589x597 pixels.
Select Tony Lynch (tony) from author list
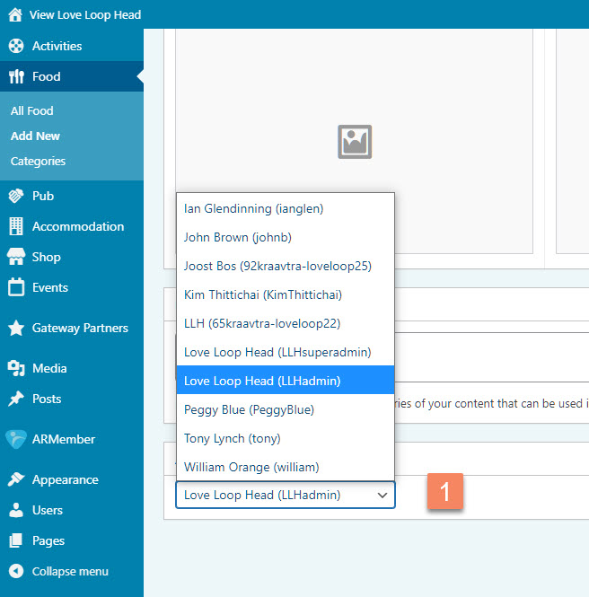pyautogui.click(x=232, y=438)
